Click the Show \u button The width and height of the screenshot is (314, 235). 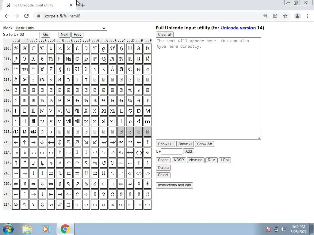185,144
